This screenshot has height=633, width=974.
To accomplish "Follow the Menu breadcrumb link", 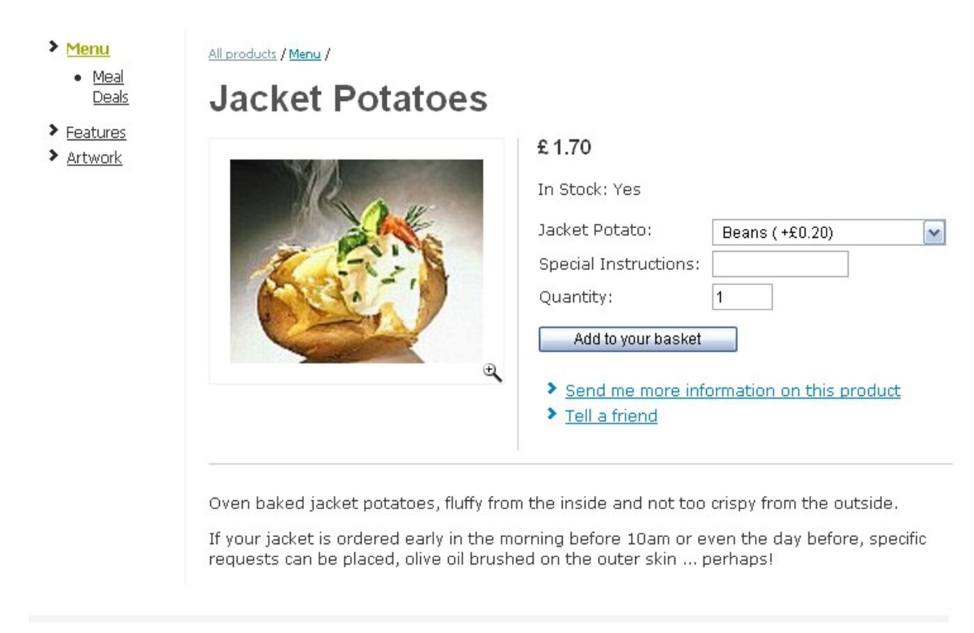I will pyautogui.click(x=305, y=54).
